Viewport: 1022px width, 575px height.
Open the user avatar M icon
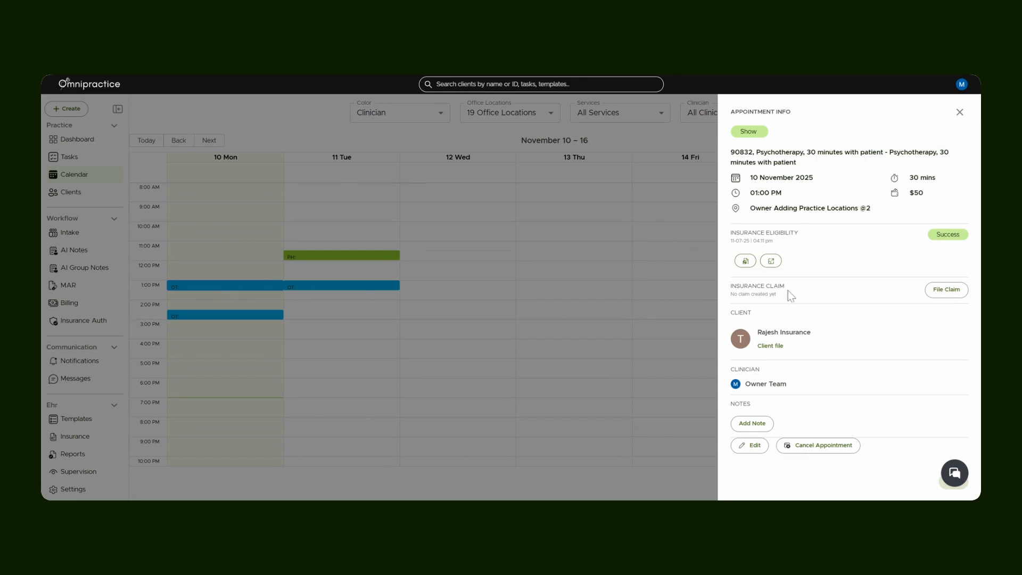tap(961, 85)
